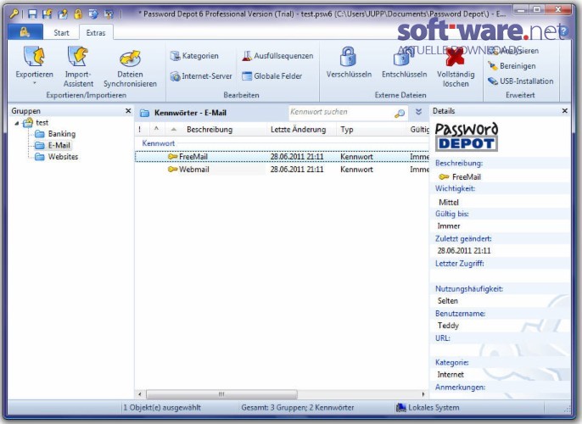Click 1 Objekt(e) ausgewählt status text

(x=162, y=407)
